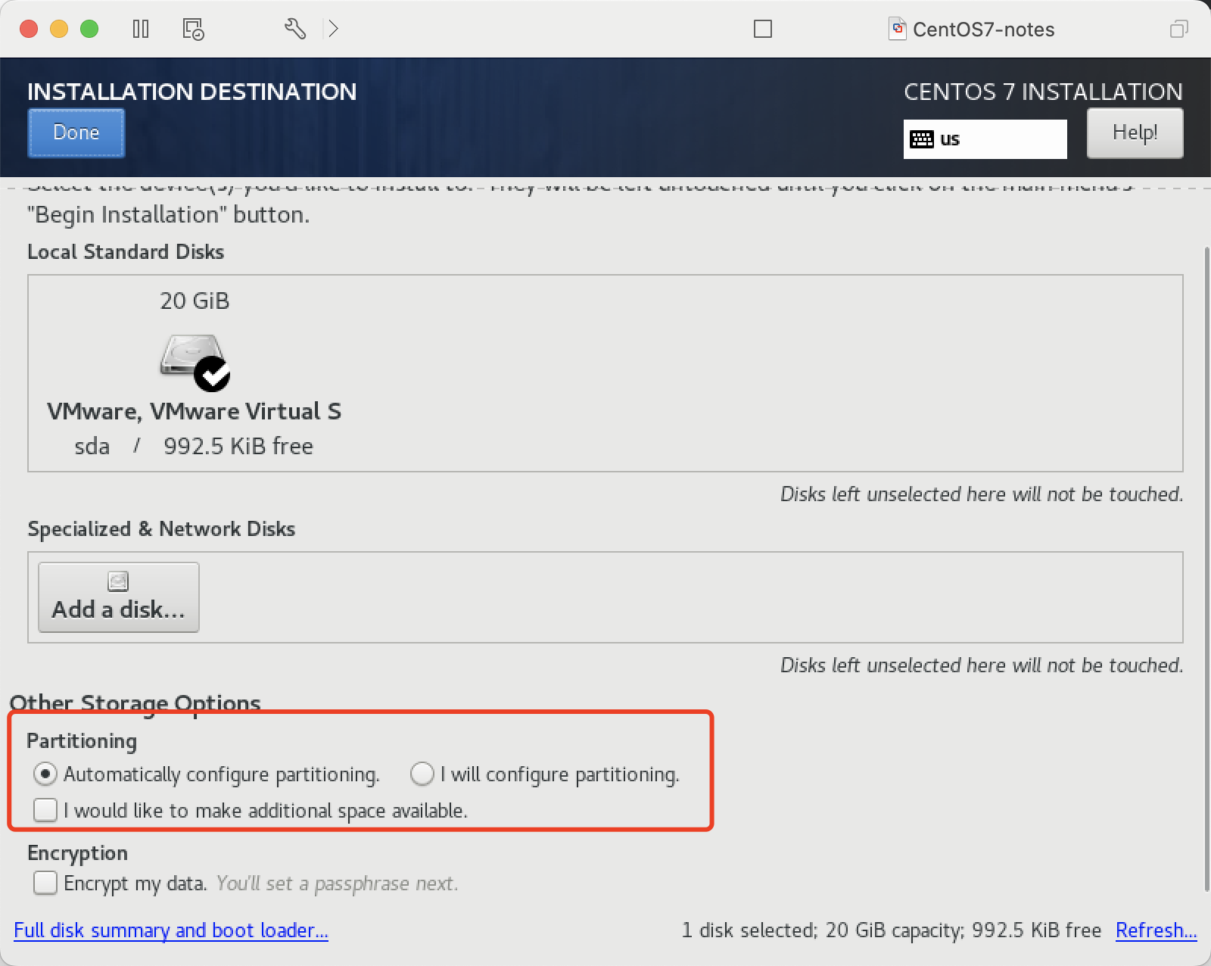Click the 'VMware, VMware Virtual S' disk name

pyautogui.click(x=194, y=411)
